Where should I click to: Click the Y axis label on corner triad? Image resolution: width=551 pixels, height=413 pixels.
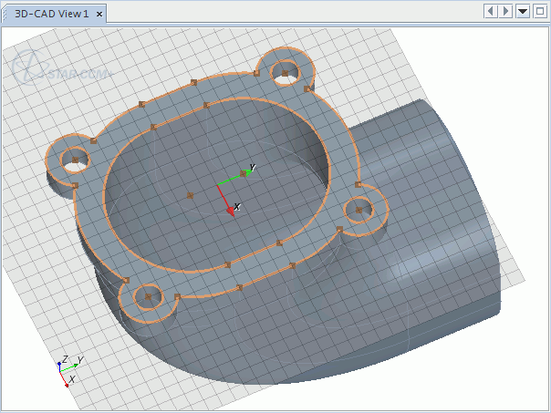coord(80,360)
